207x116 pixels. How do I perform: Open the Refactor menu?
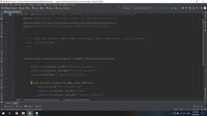coord(39,5)
